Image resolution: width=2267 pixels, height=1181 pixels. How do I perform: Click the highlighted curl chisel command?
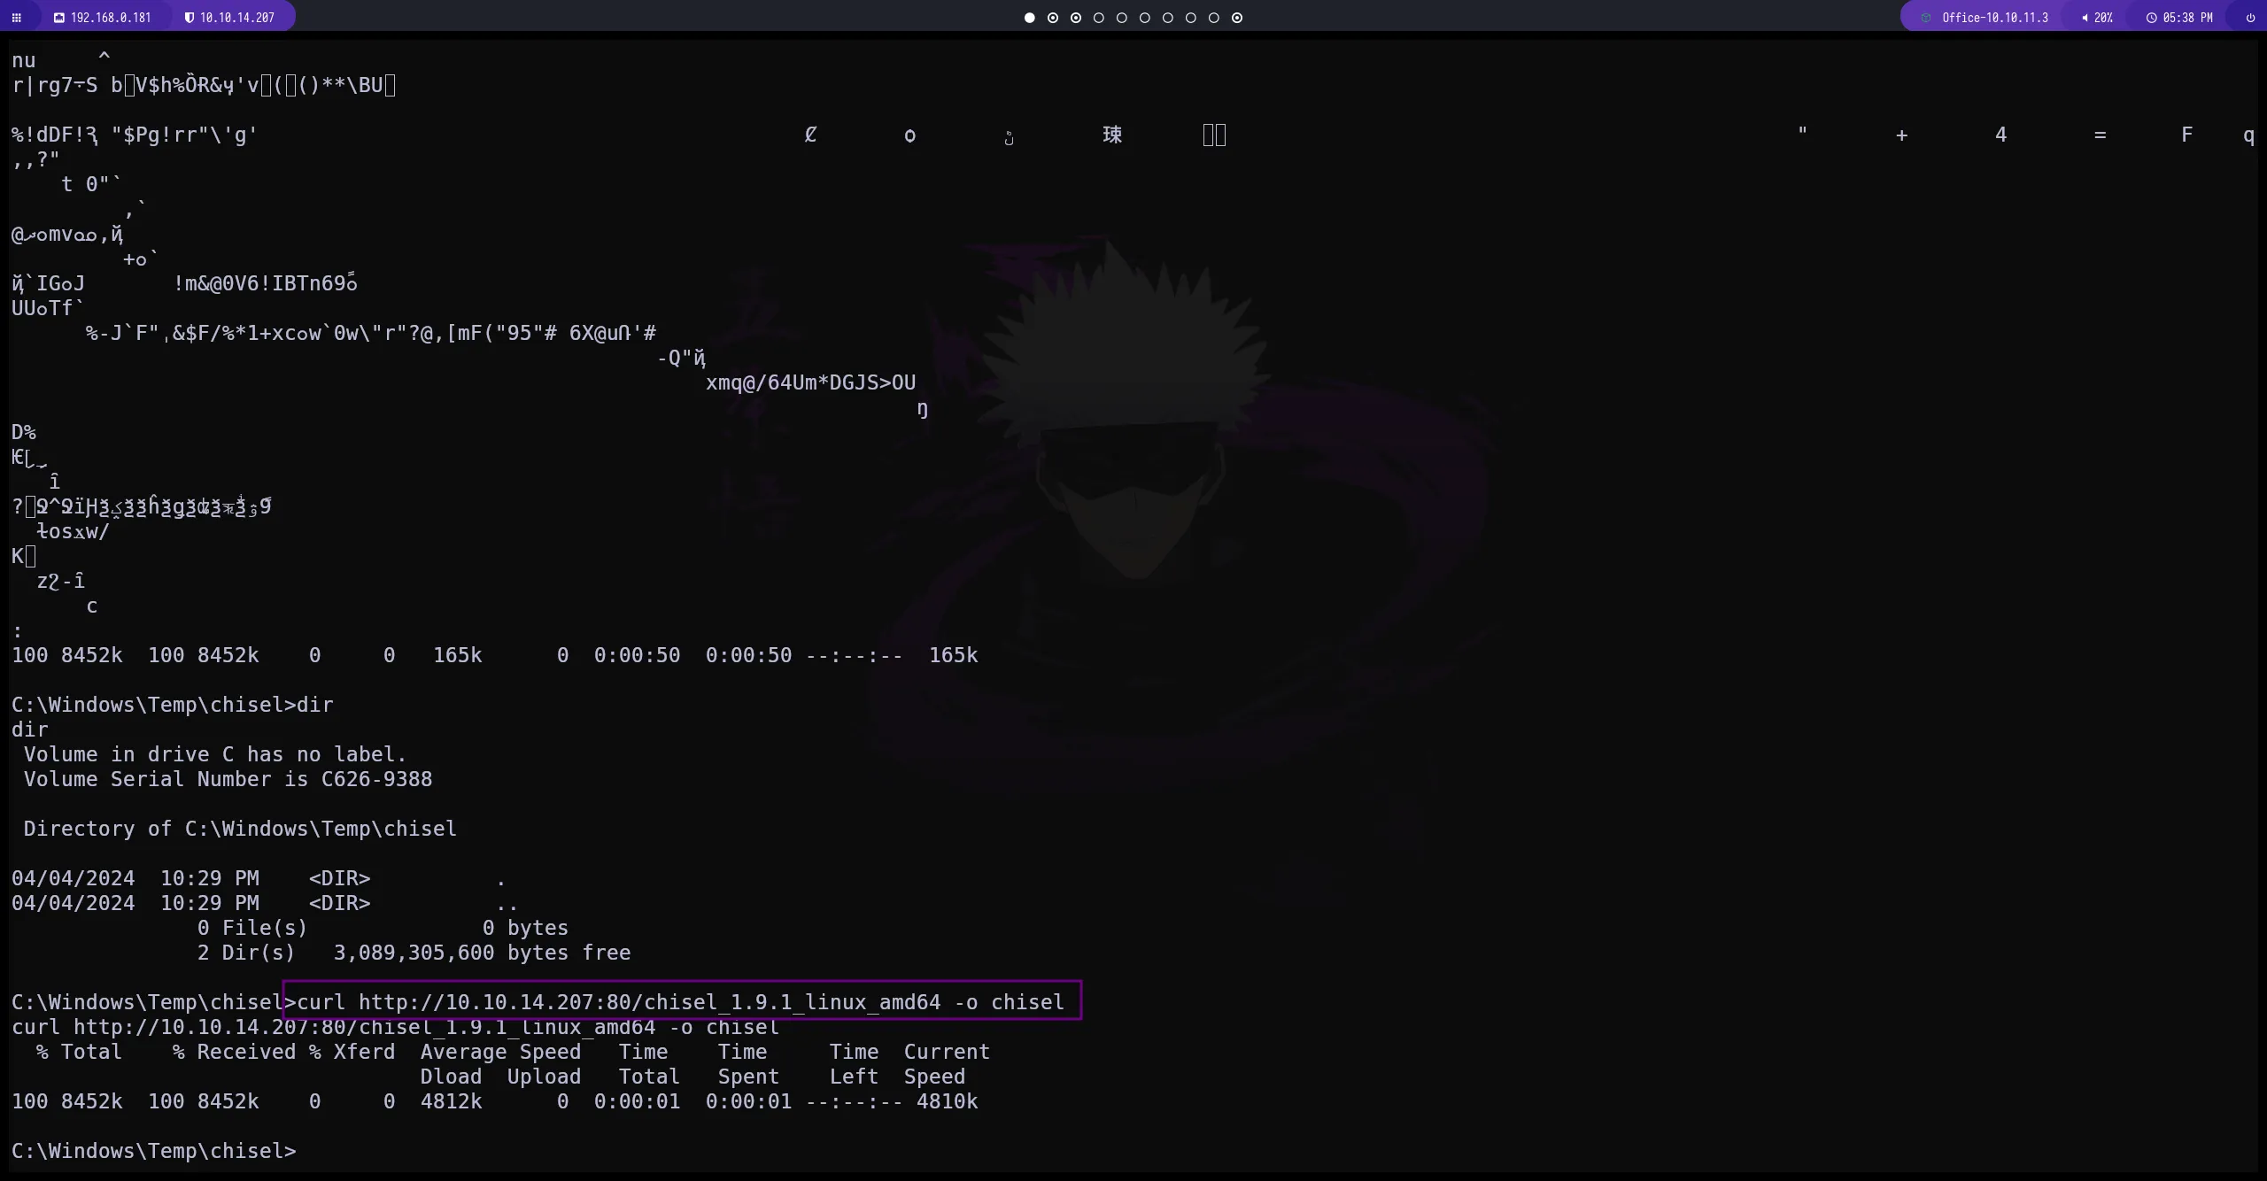pyautogui.click(x=680, y=1002)
